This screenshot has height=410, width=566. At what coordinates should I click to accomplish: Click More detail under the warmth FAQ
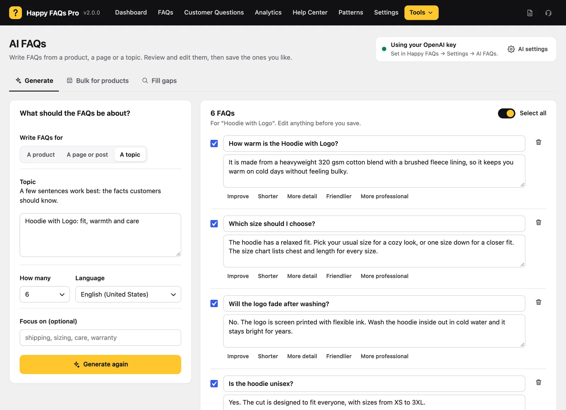tap(302, 196)
